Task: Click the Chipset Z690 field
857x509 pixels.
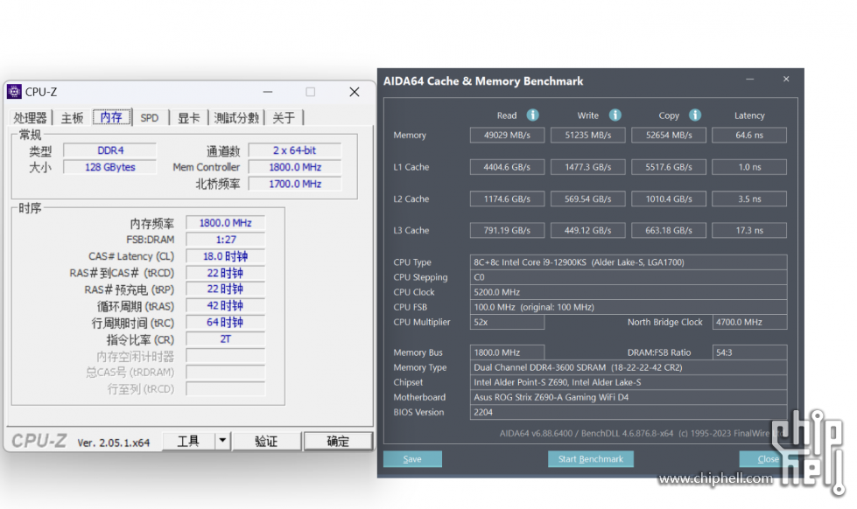Action: [629, 382]
